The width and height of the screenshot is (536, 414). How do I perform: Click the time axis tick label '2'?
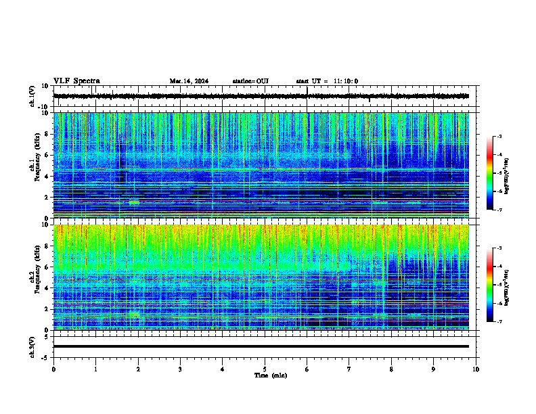pos(138,369)
